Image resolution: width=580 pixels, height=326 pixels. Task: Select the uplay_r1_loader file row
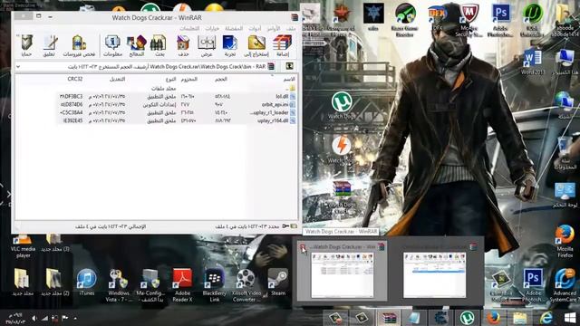[177, 112]
